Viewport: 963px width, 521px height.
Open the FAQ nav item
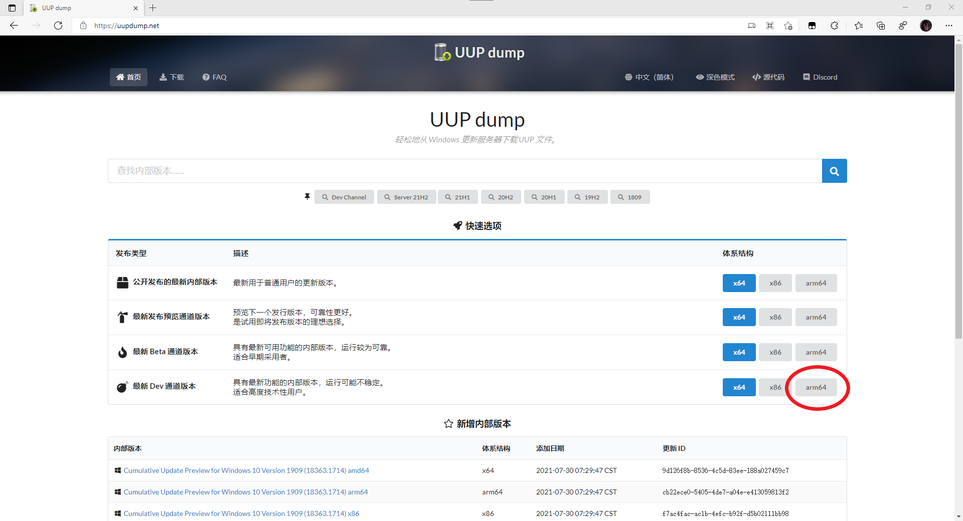[214, 77]
